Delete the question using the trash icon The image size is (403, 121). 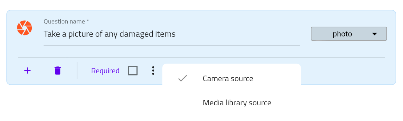58,71
